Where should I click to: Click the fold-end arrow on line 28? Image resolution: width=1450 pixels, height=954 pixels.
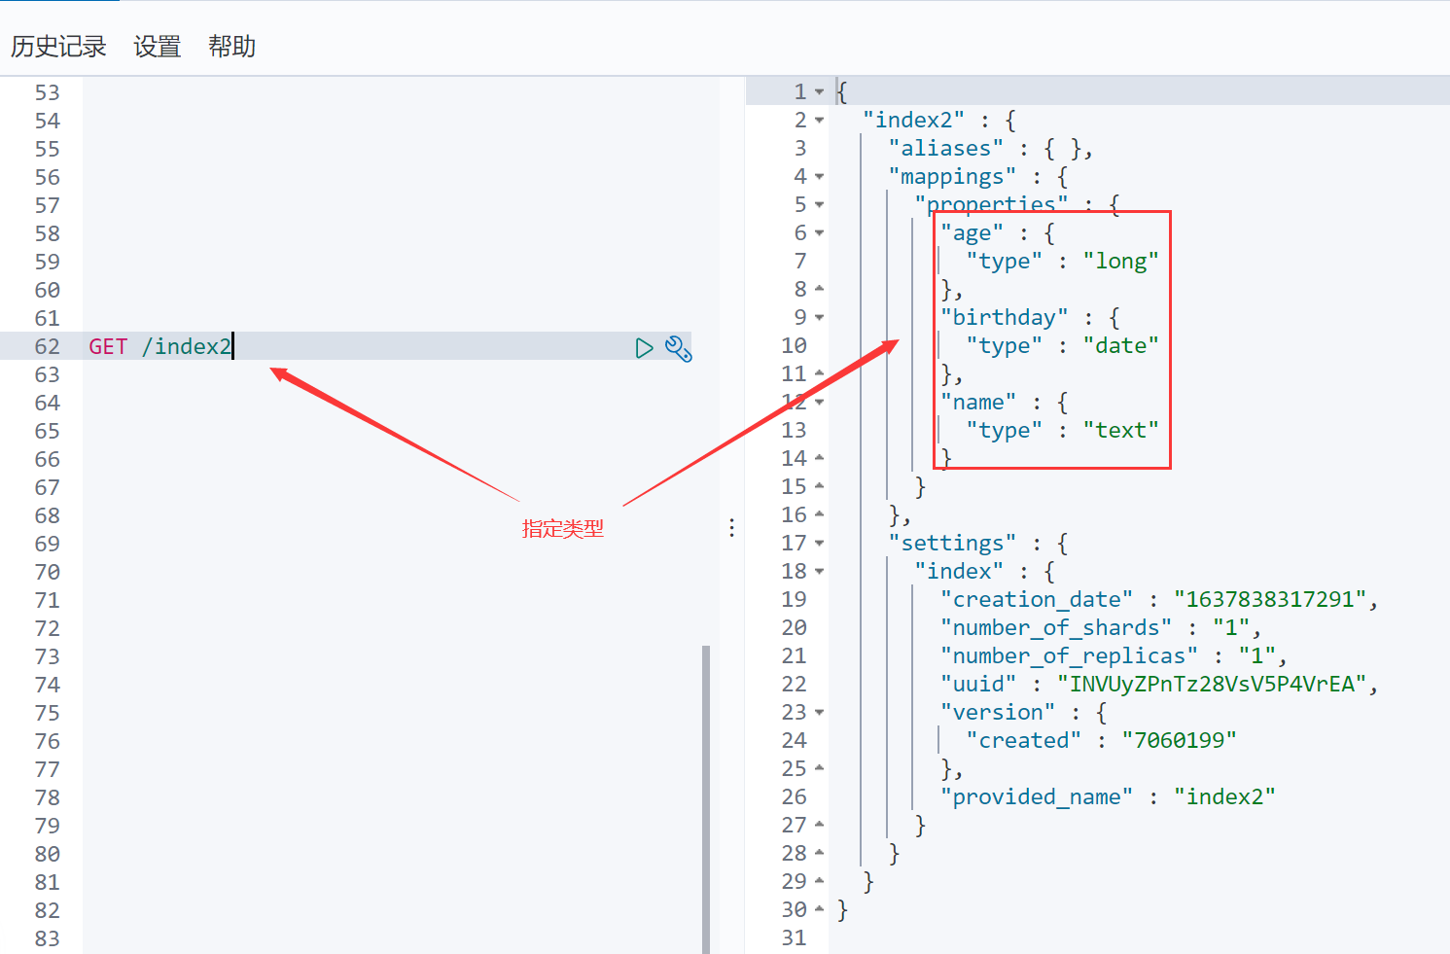(x=819, y=853)
